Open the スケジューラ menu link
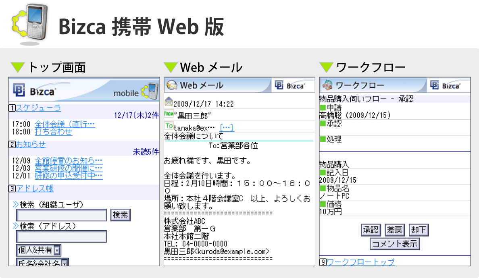This screenshot has width=479, height=278. coord(38,108)
